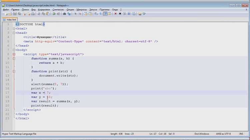Screen dimensions: 250x140
Task: Toggle synchronized vertical scrolling icon
Action: [85, 14]
